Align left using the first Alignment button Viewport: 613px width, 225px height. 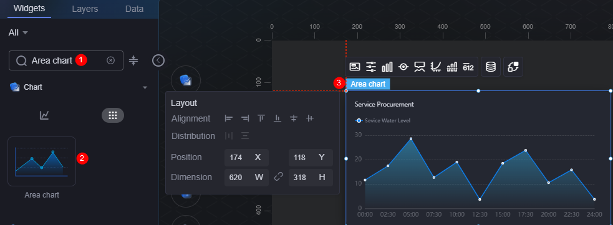(x=229, y=118)
